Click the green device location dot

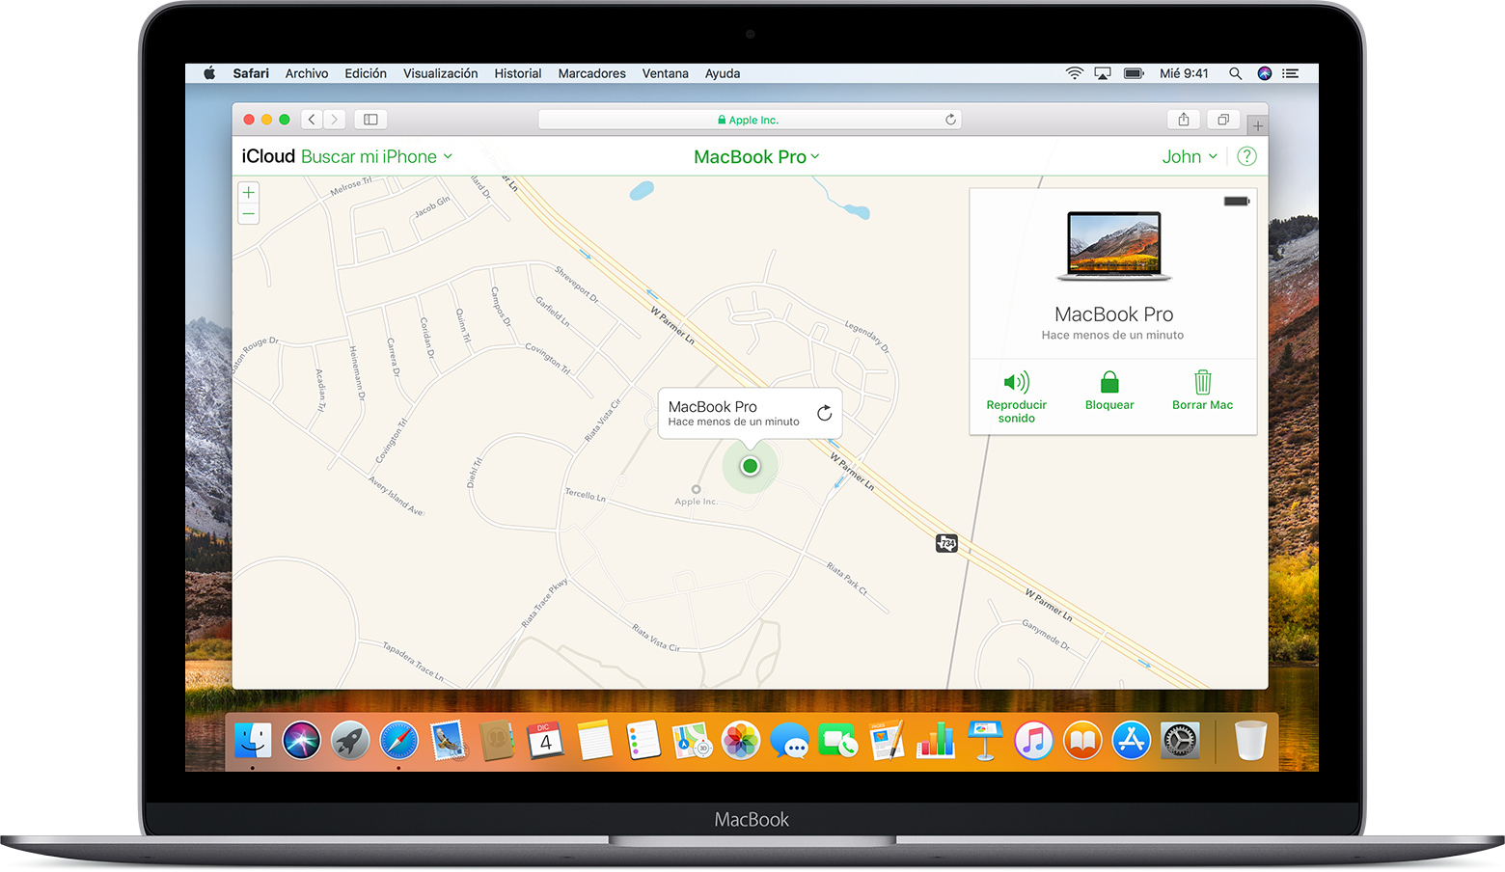coord(750,466)
